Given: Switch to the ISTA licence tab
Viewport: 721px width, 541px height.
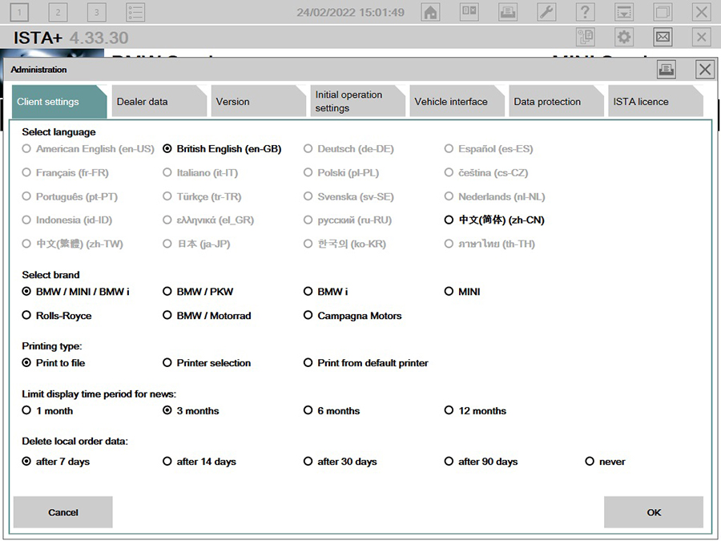Looking at the screenshot, I should click(655, 101).
